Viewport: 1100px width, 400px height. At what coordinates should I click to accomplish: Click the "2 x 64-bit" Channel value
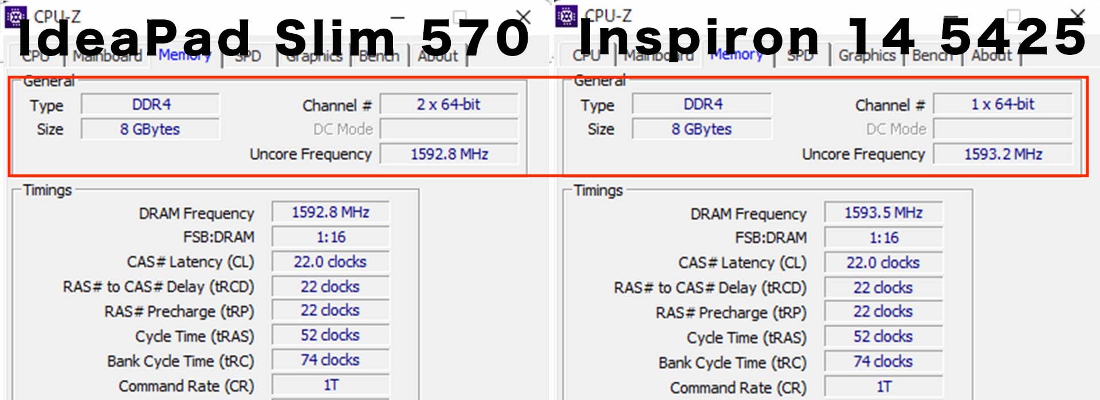449,105
